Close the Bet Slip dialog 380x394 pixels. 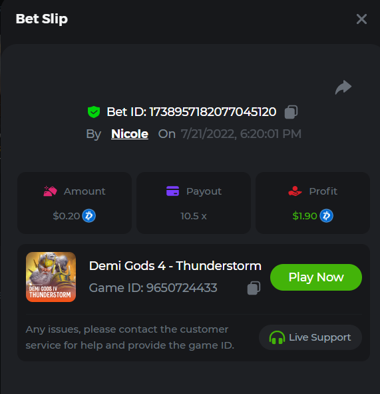coord(361,19)
